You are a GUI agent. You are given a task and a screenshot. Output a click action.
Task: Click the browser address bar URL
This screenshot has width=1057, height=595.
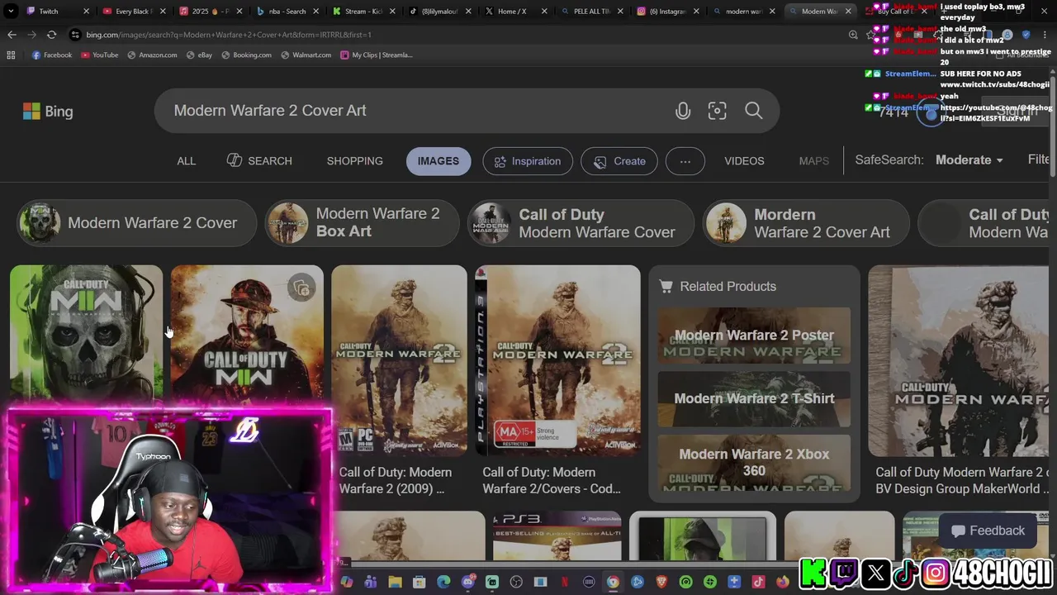[x=229, y=35]
